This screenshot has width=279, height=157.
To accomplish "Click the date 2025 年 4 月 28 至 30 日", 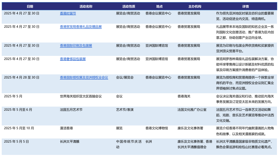I will pyautogui.click(x=22, y=77).
